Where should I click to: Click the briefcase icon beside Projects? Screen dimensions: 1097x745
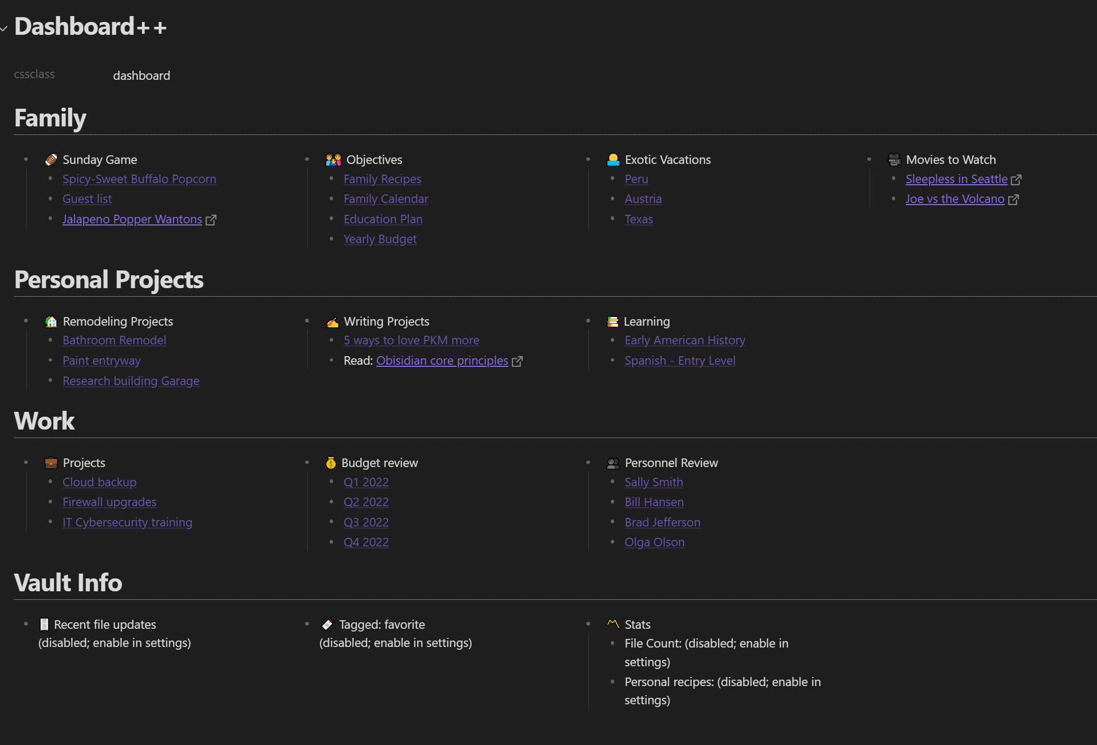coord(51,463)
